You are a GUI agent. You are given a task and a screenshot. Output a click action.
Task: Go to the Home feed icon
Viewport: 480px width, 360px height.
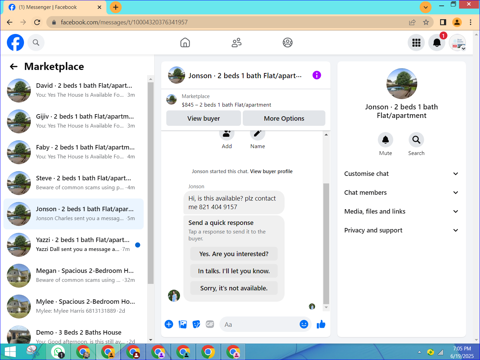[x=185, y=43]
